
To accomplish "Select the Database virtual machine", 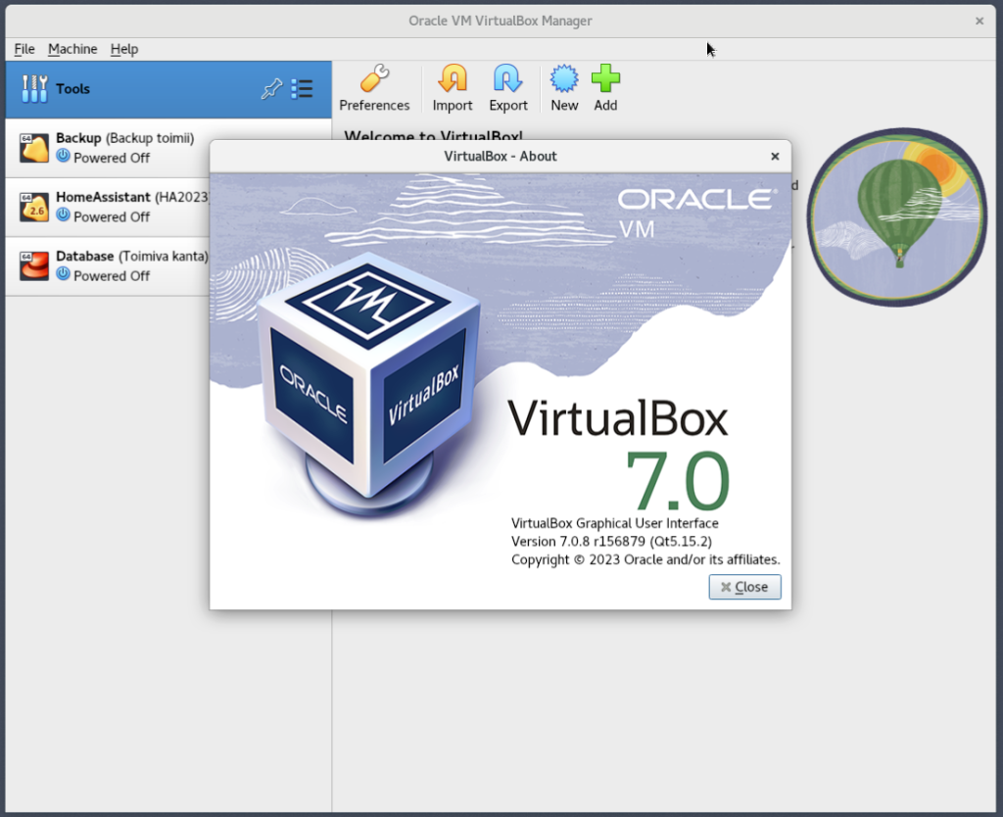I will coord(108,265).
